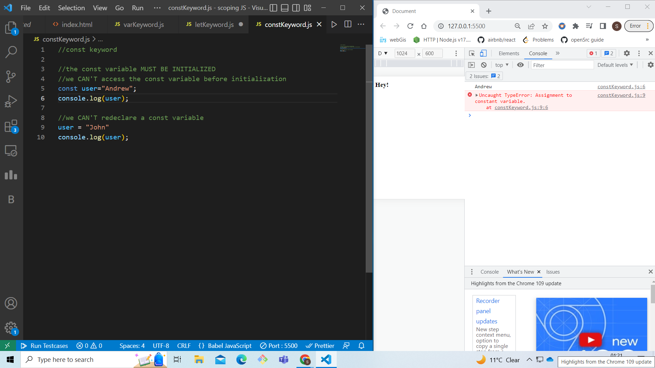Click the console Filter input field
The image size is (655, 368).
click(562, 65)
